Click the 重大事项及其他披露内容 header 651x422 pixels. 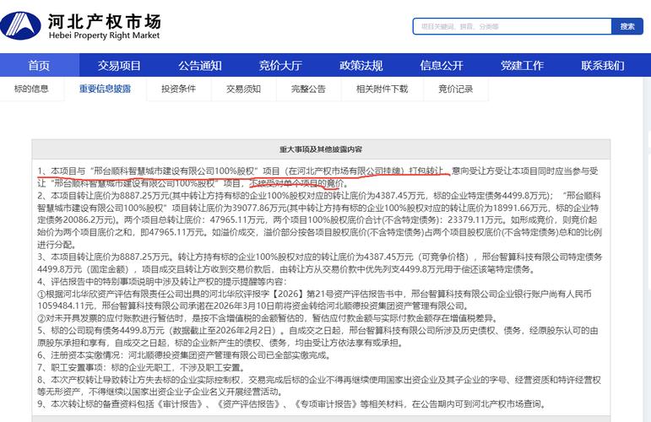(x=321, y=149)
